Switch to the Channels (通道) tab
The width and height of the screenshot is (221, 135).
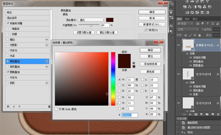point(187,19)
